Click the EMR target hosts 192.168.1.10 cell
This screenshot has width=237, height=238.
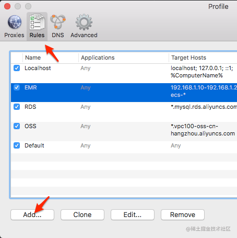pyautogui.click(x=204, y=91)
